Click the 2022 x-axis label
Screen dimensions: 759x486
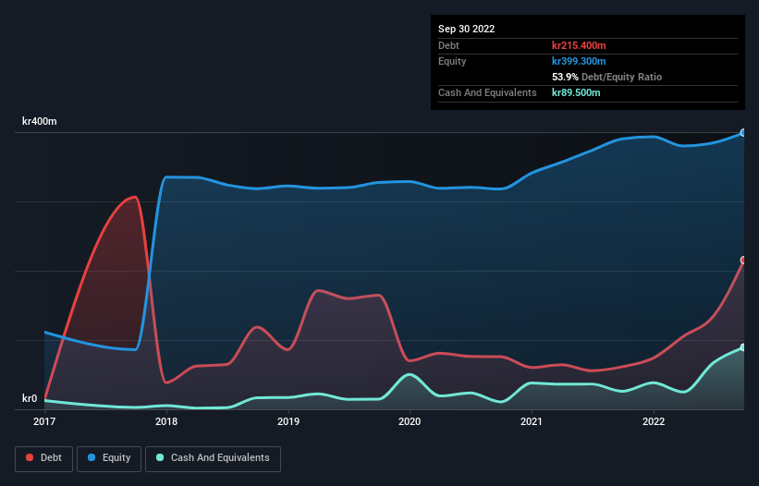click(654, 421)
